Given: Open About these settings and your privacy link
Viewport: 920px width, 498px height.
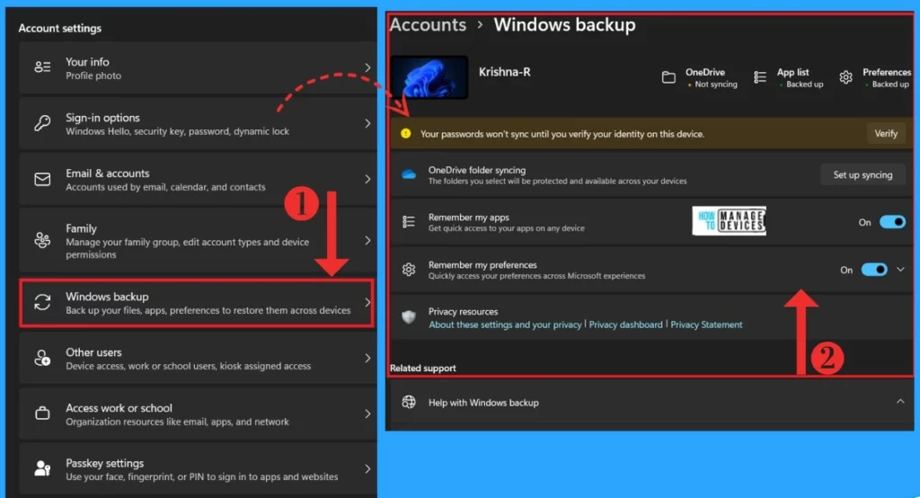Looking at the screenshot, I should [505, 325].
